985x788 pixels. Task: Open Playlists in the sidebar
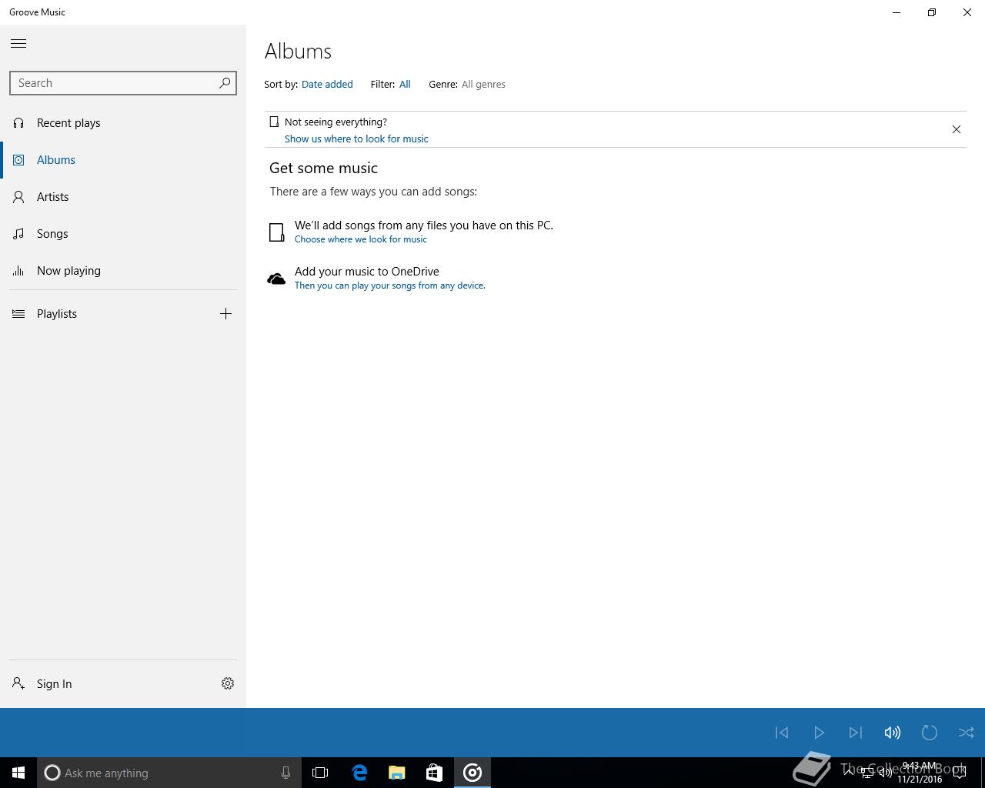tap(104, 314)
